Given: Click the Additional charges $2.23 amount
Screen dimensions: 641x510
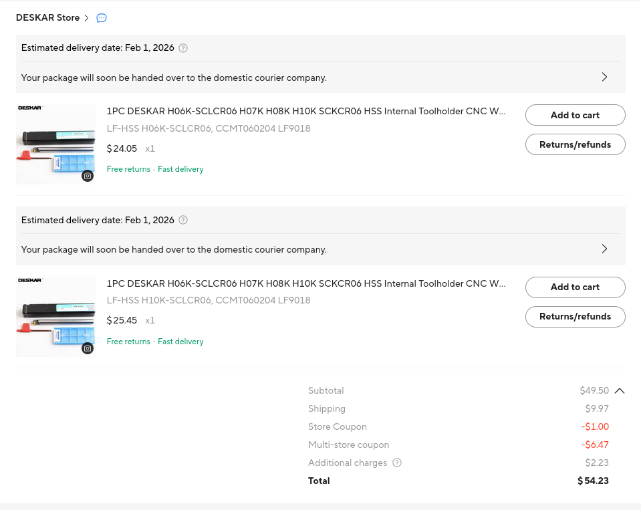Looking at the screenshot, I should 597,463.
